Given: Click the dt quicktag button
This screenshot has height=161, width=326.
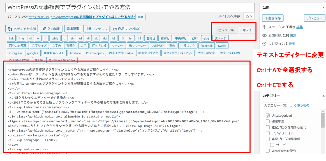Looking at the screenshot, I should point(96,39).
